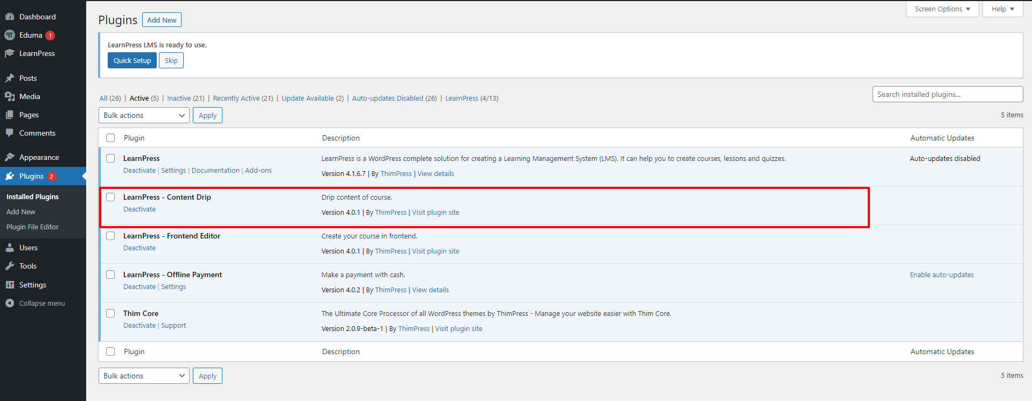Click the Posts pushpin icon
Viewport: 1032px width, 401px height.
[x=10, y=78]
